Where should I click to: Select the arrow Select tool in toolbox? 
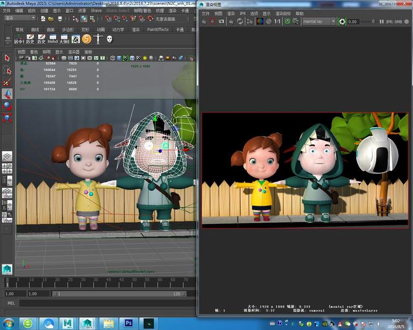coord(7,58)
